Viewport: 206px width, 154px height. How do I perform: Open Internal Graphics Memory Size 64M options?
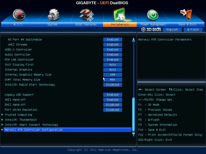[113, 75]
